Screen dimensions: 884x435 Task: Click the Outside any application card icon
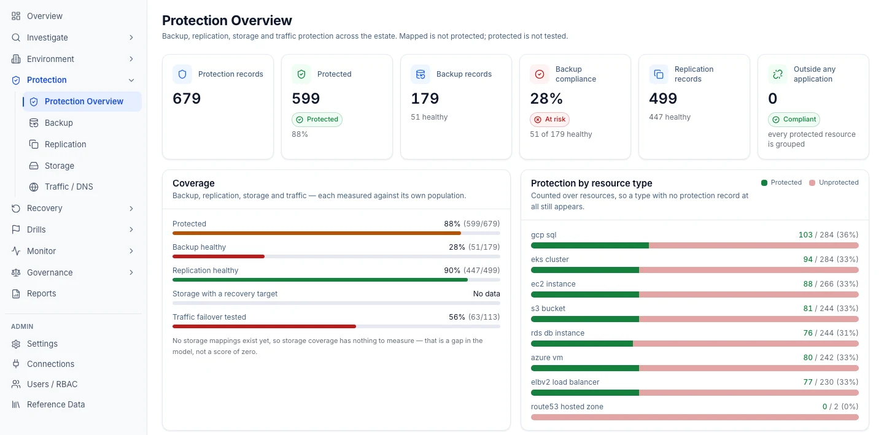pos(778,74)
